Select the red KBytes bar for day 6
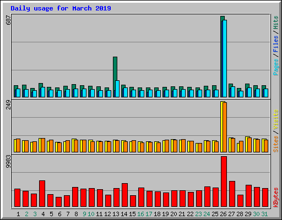 click(x=58, y=202)
